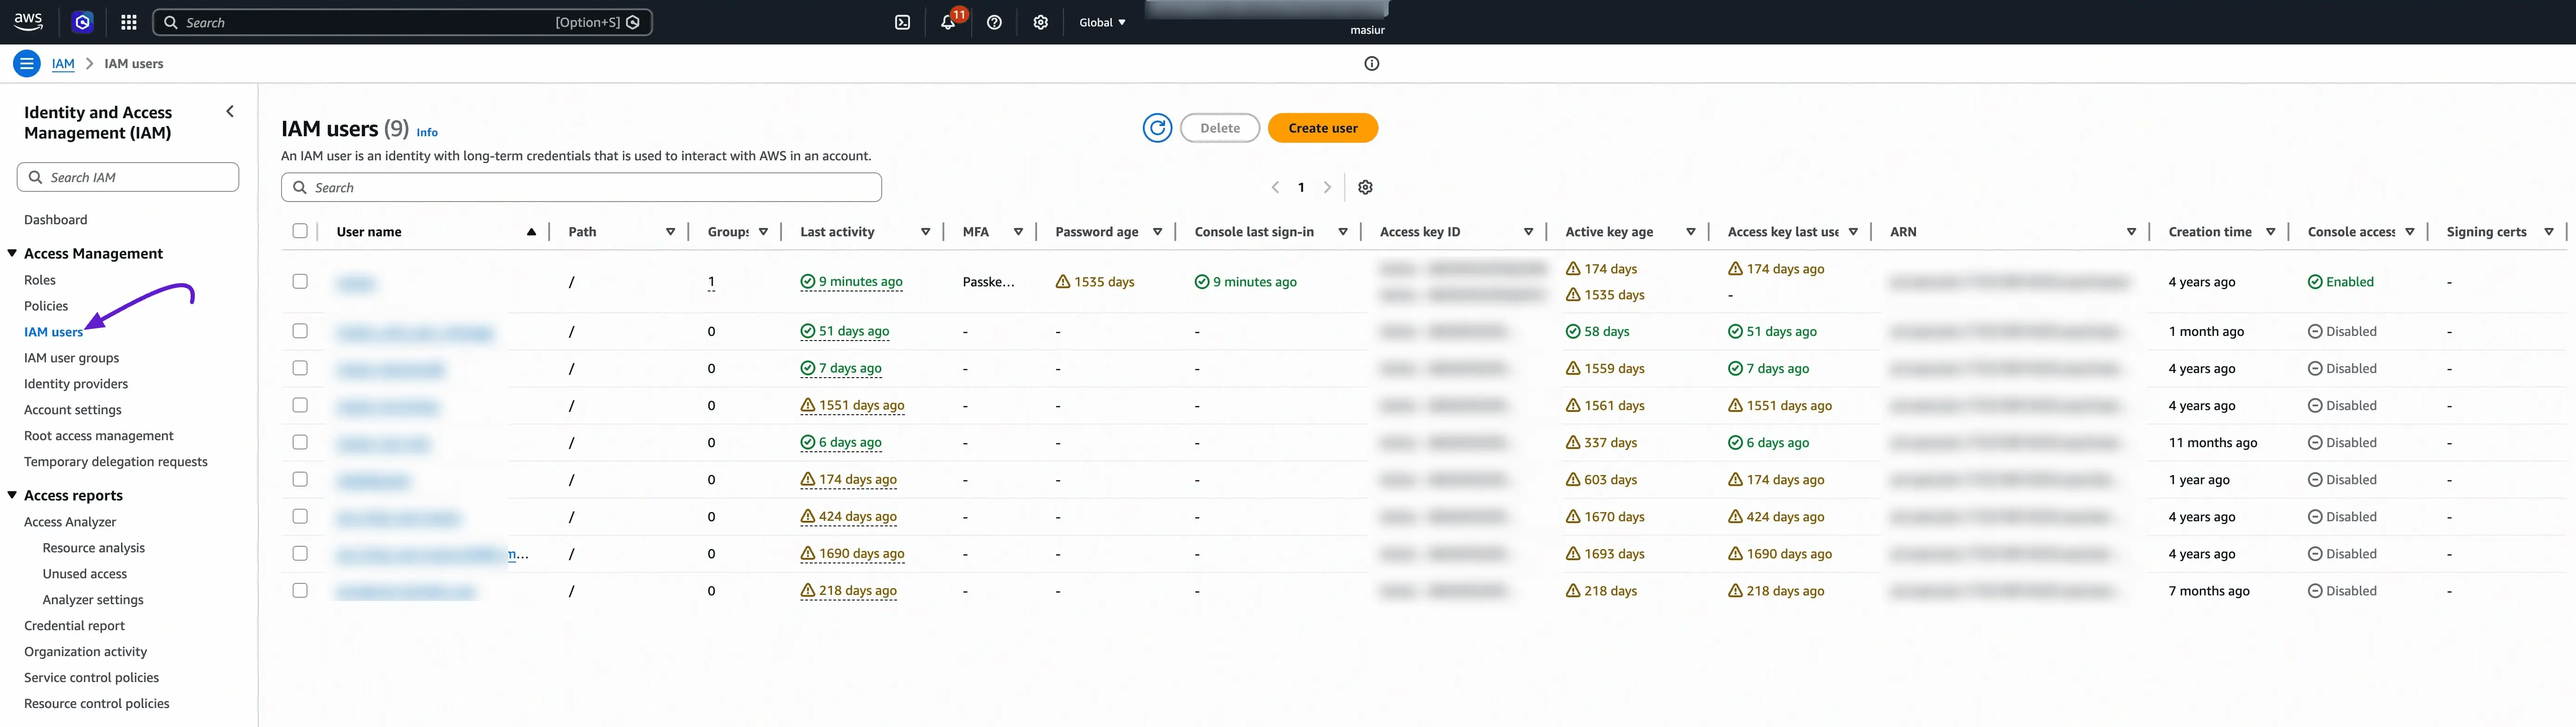Open the Path column filter dropdown
2576x727 pixels.
(670, 232)
